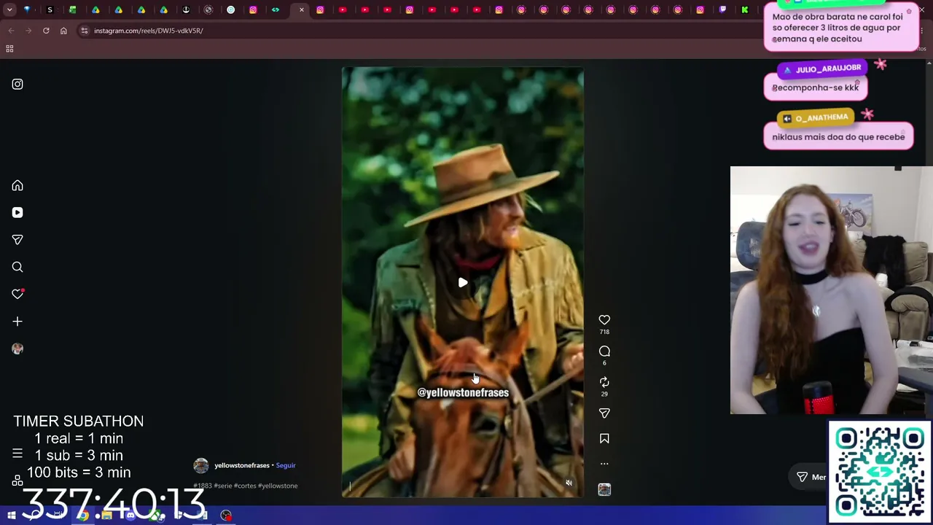This screenshot has width=933, height=525.
Task: Open Google Chrome from the taskbar
Action: (x=83, y=516)
